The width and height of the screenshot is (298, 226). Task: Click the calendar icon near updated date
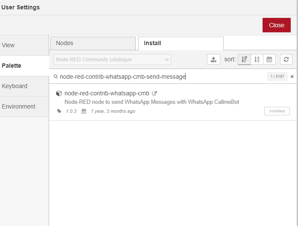tap(84, 111)
